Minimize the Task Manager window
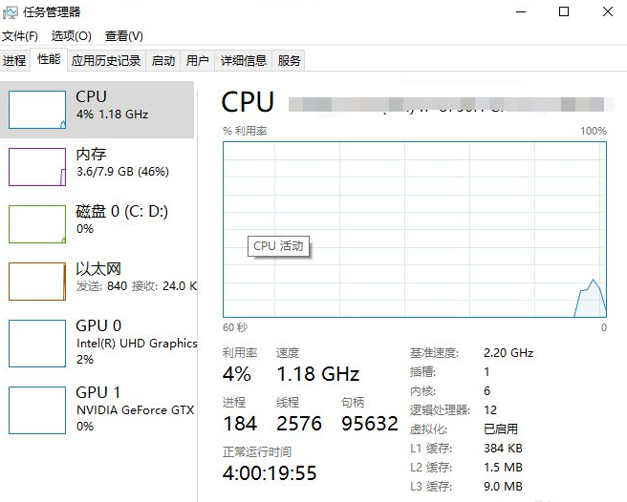Image resolution: width=627 pixels, height=502 pixels. (x=521, y=11)
